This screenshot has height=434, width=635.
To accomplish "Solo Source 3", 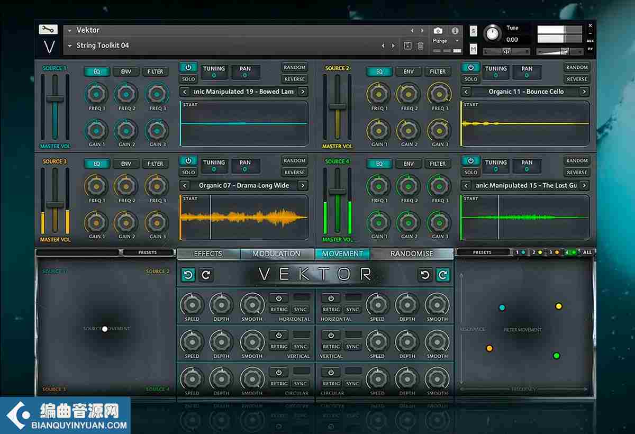I will 188,173.
